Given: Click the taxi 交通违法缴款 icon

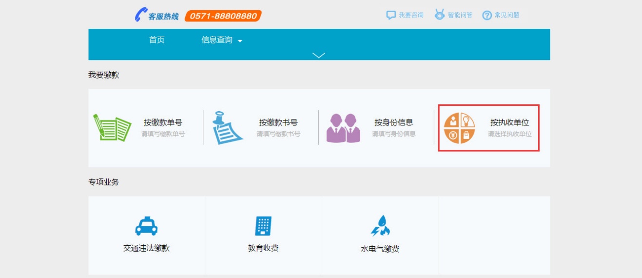Looking at the screenshot, I should pos(146,226).
